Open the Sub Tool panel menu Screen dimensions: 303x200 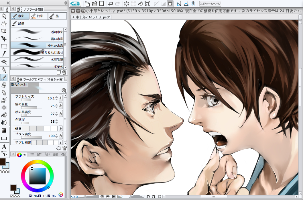click(x=13, y=9)
